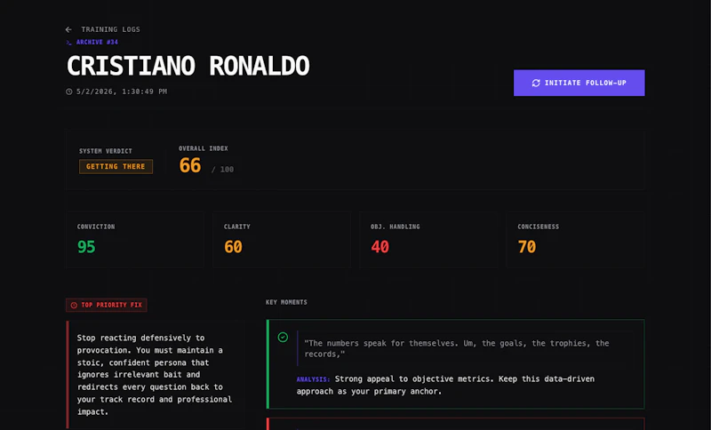Open the Clarity score card
Screen dimensions: 711x430
click(x=282, y=240)
